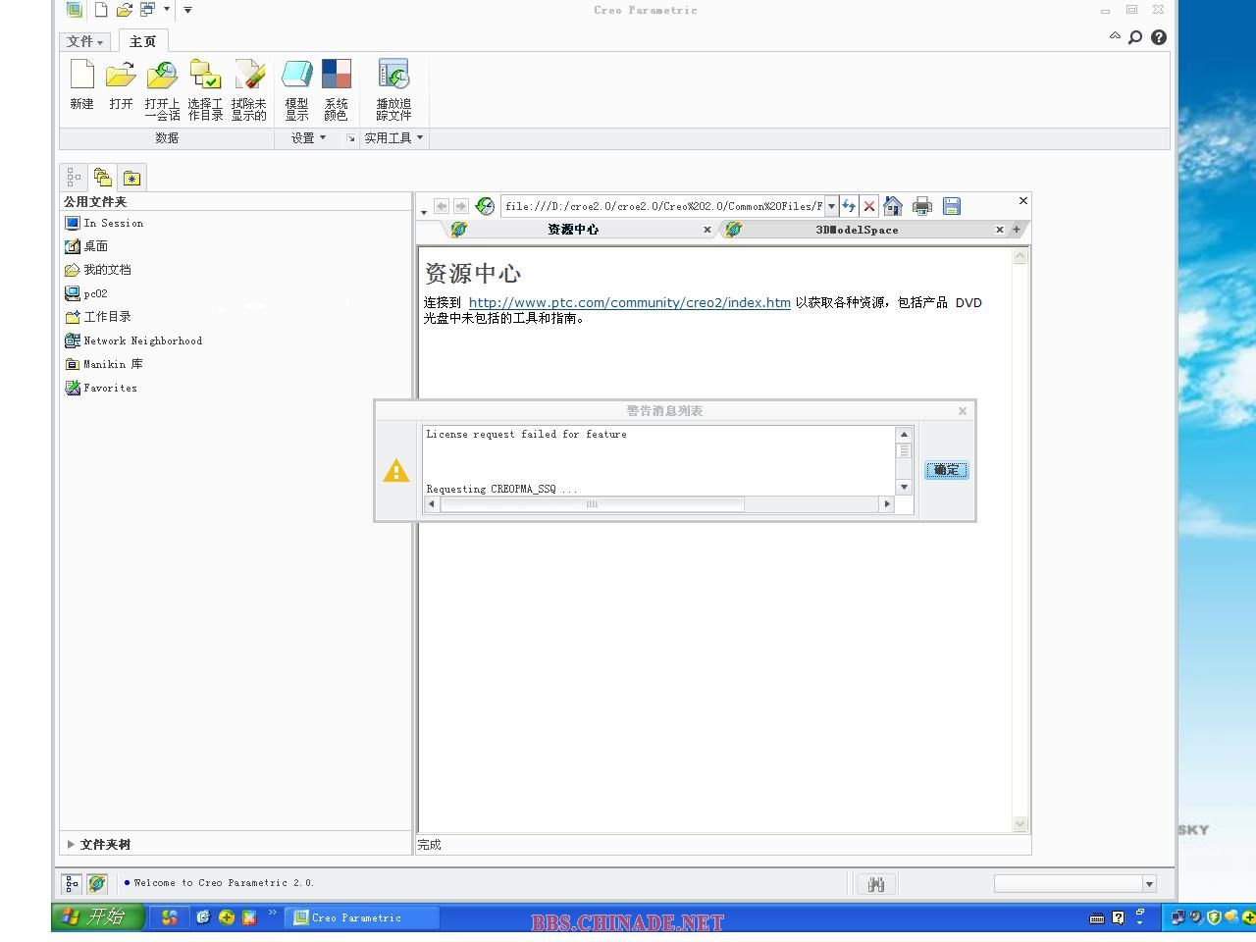Click warning message scroll down arrow
Image resolution: width=1256 pixels, height=942 pixels.
click(x=904, y=488)
